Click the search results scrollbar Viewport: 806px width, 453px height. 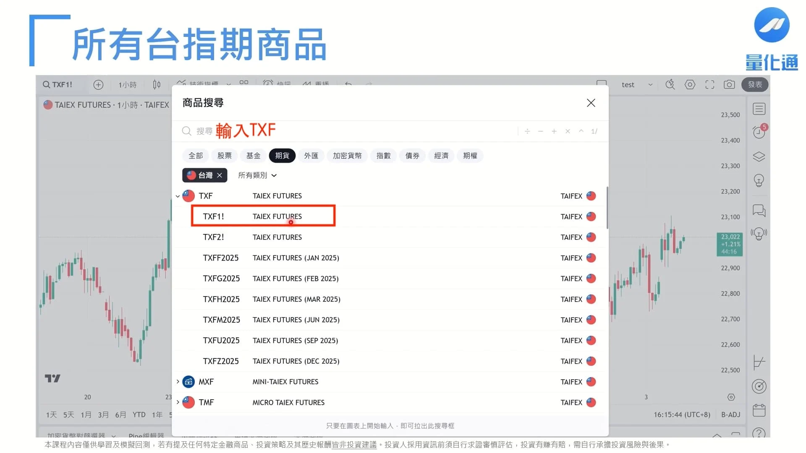tap(607, 208)
